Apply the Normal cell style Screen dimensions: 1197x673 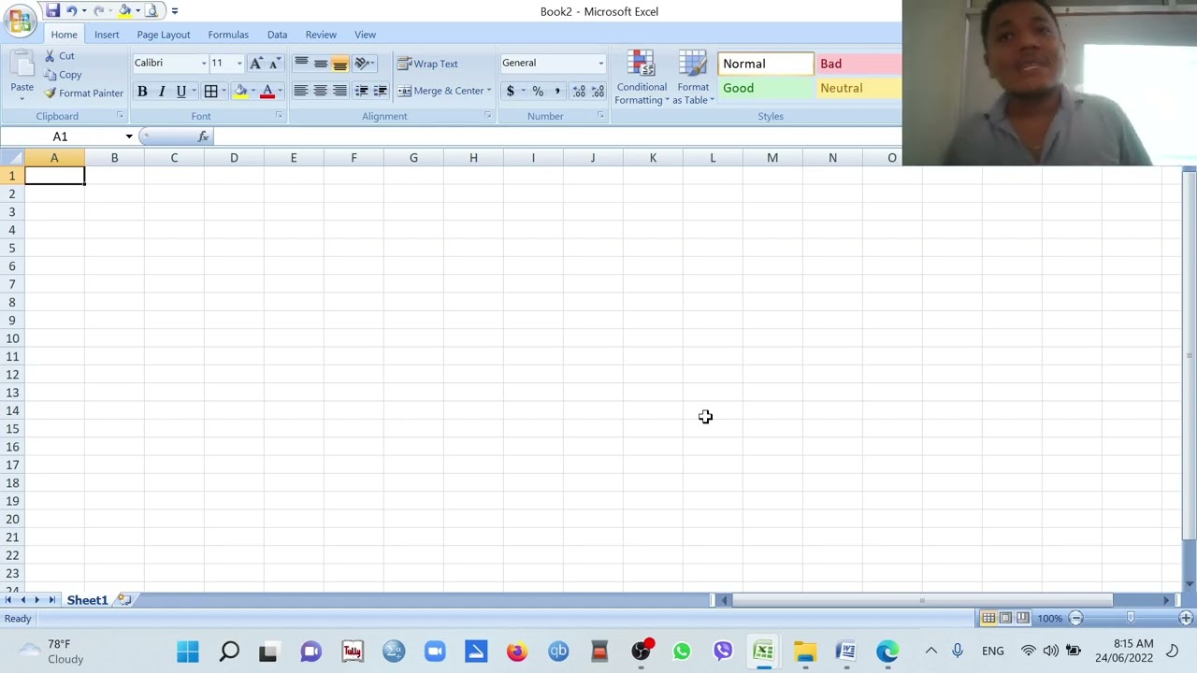point(765,64)
